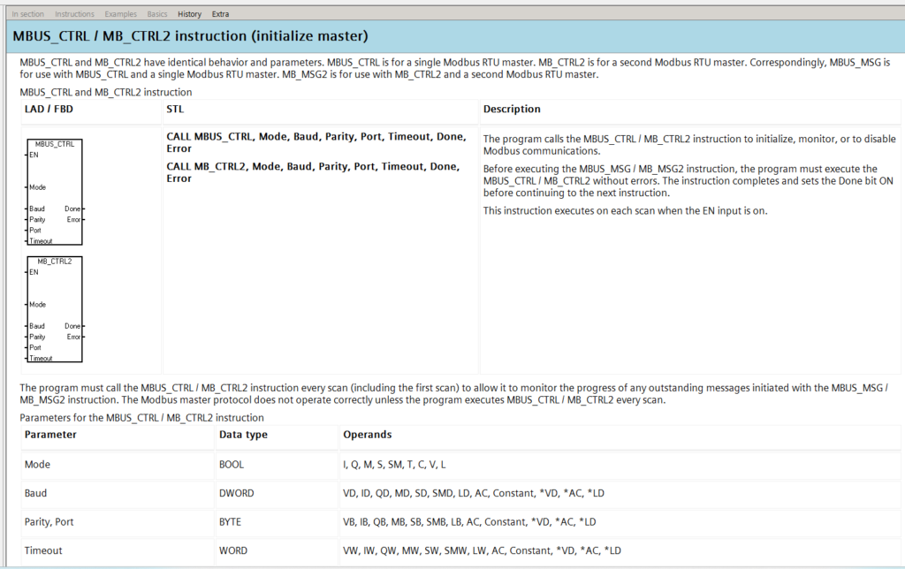The height and width of the screenshot is (569, 905).
Task: Click the LAD / FBD column header
Action: 49,110
